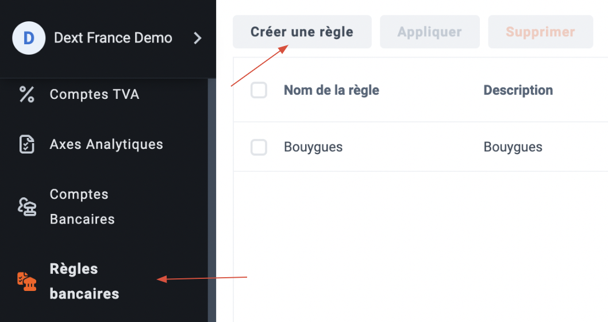Image resolution: width=608 pixels, height=322 pixels.
Task: Click the Créer une règle button
Action: click(x=302, y=32)
